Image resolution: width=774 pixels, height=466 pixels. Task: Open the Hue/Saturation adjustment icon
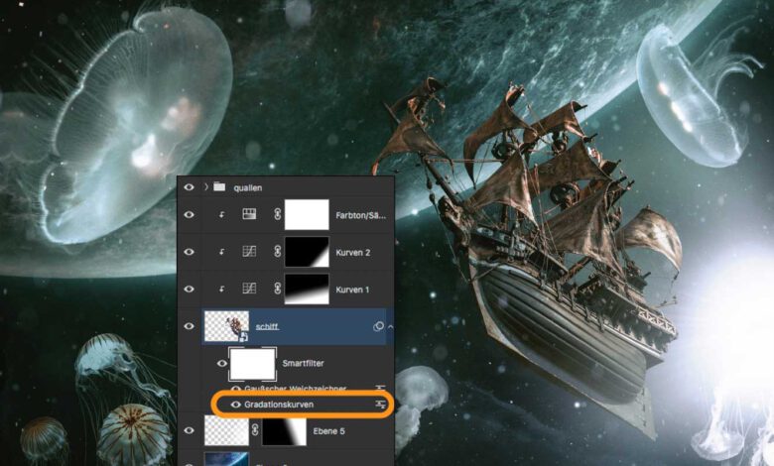pyautogui.click(x=249, y=214)
